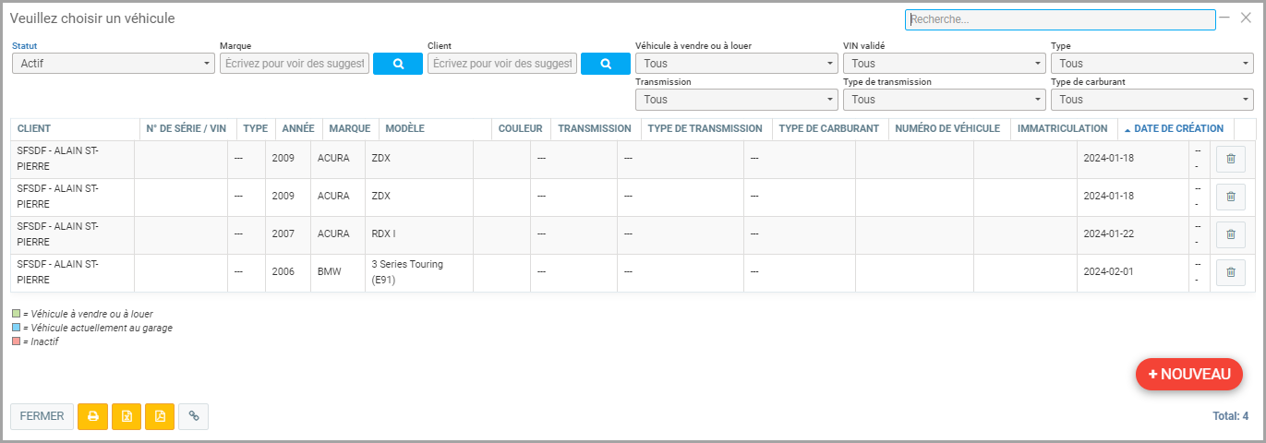1266x443 pixels.
Task: Export the list as PDF
Action: (x=160, y=416)
